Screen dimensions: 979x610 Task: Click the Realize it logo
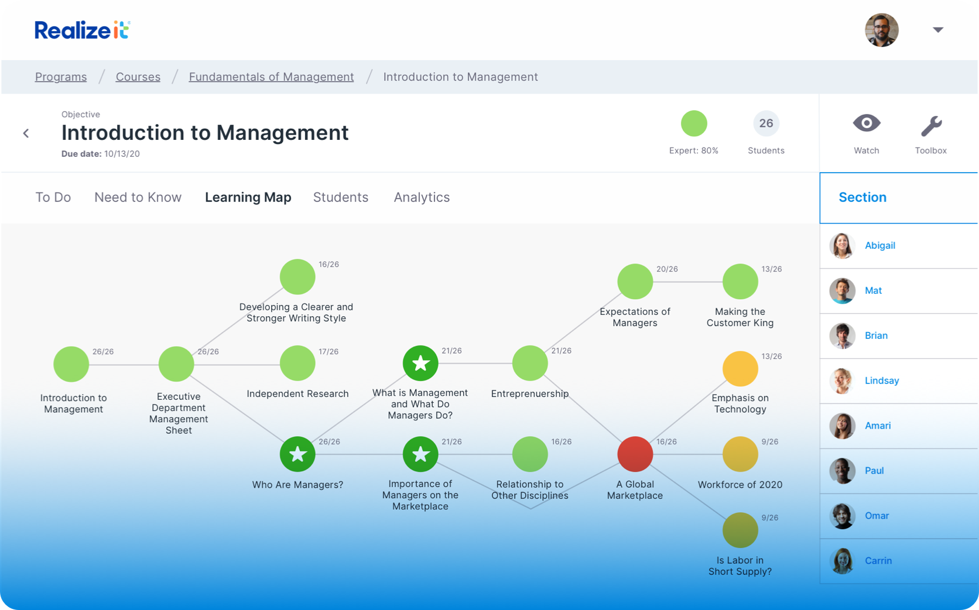tap(81, 30)
